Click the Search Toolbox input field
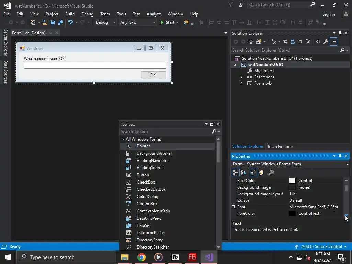This screenshot has height=264, width=352. point(166,132)
